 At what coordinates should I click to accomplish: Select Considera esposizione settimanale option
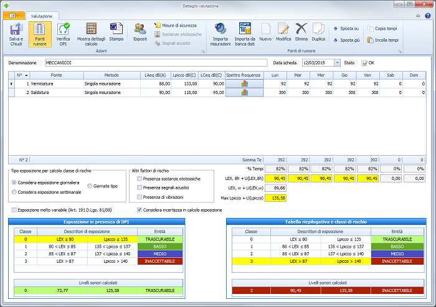[x=14, y=192]
